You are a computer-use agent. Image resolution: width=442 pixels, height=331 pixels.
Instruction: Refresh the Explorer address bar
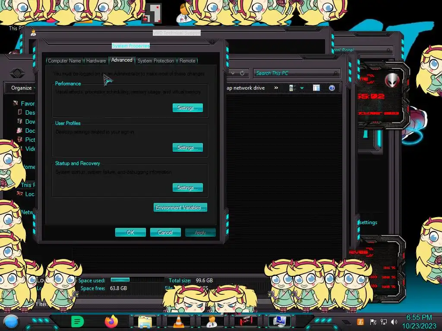(x=242, y=73)
